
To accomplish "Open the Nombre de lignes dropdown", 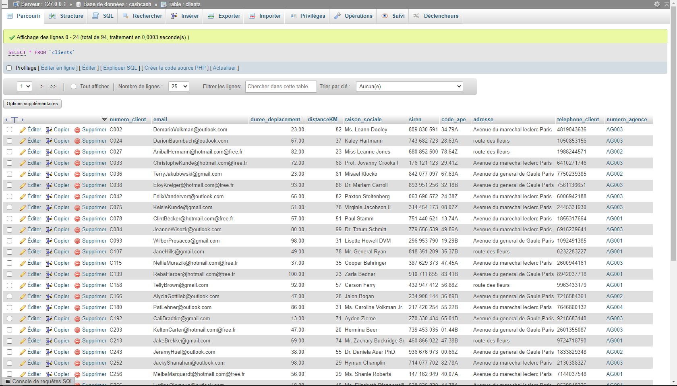I will [179, 86].
